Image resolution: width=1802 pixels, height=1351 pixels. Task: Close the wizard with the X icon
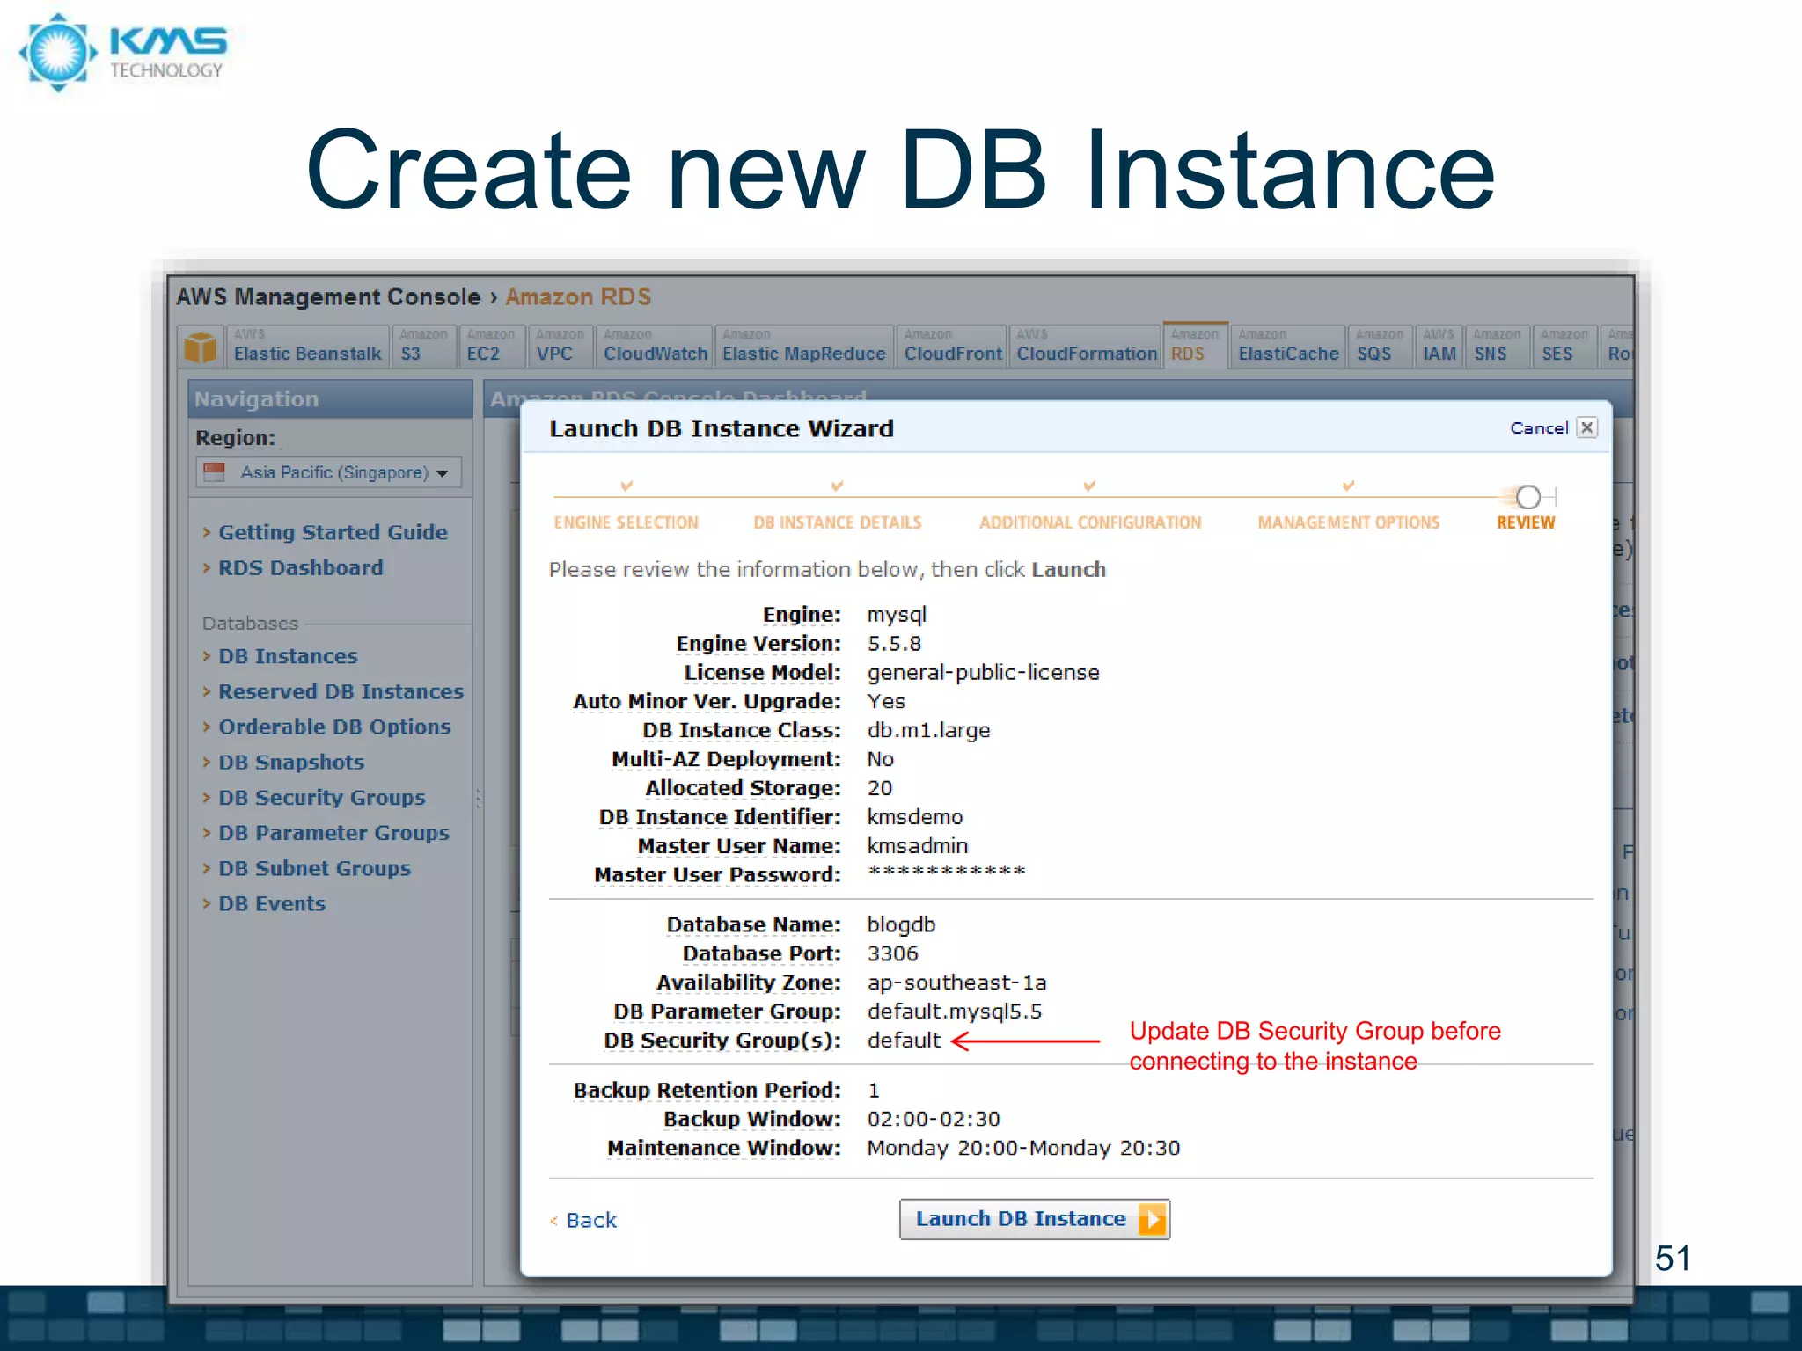pyautogui.click(x=1587, y=427)
